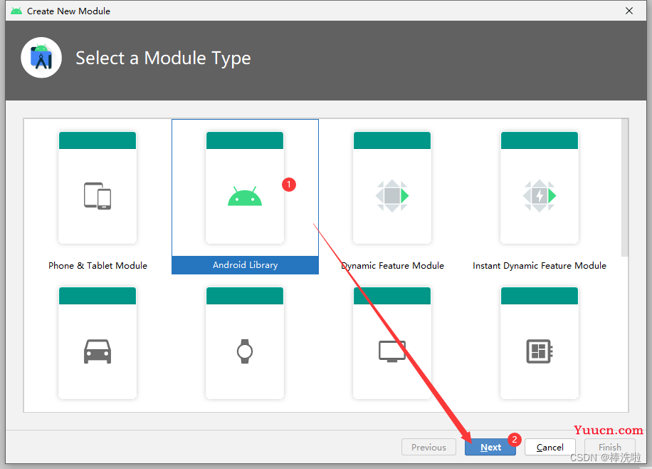The height and width of the screenshot is (469, 652).
Task: Click the phone and tablet devices icon
Action: 98,196
